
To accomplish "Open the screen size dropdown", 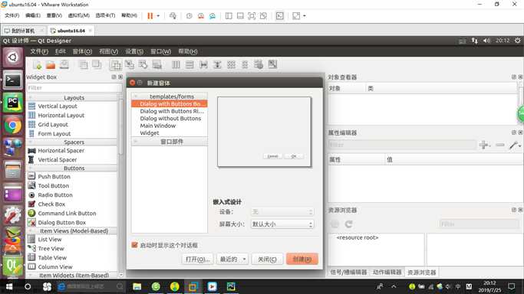I will [x=282, y=224].
